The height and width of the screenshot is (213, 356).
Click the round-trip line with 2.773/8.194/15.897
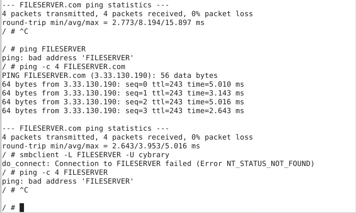click(103, 23)
